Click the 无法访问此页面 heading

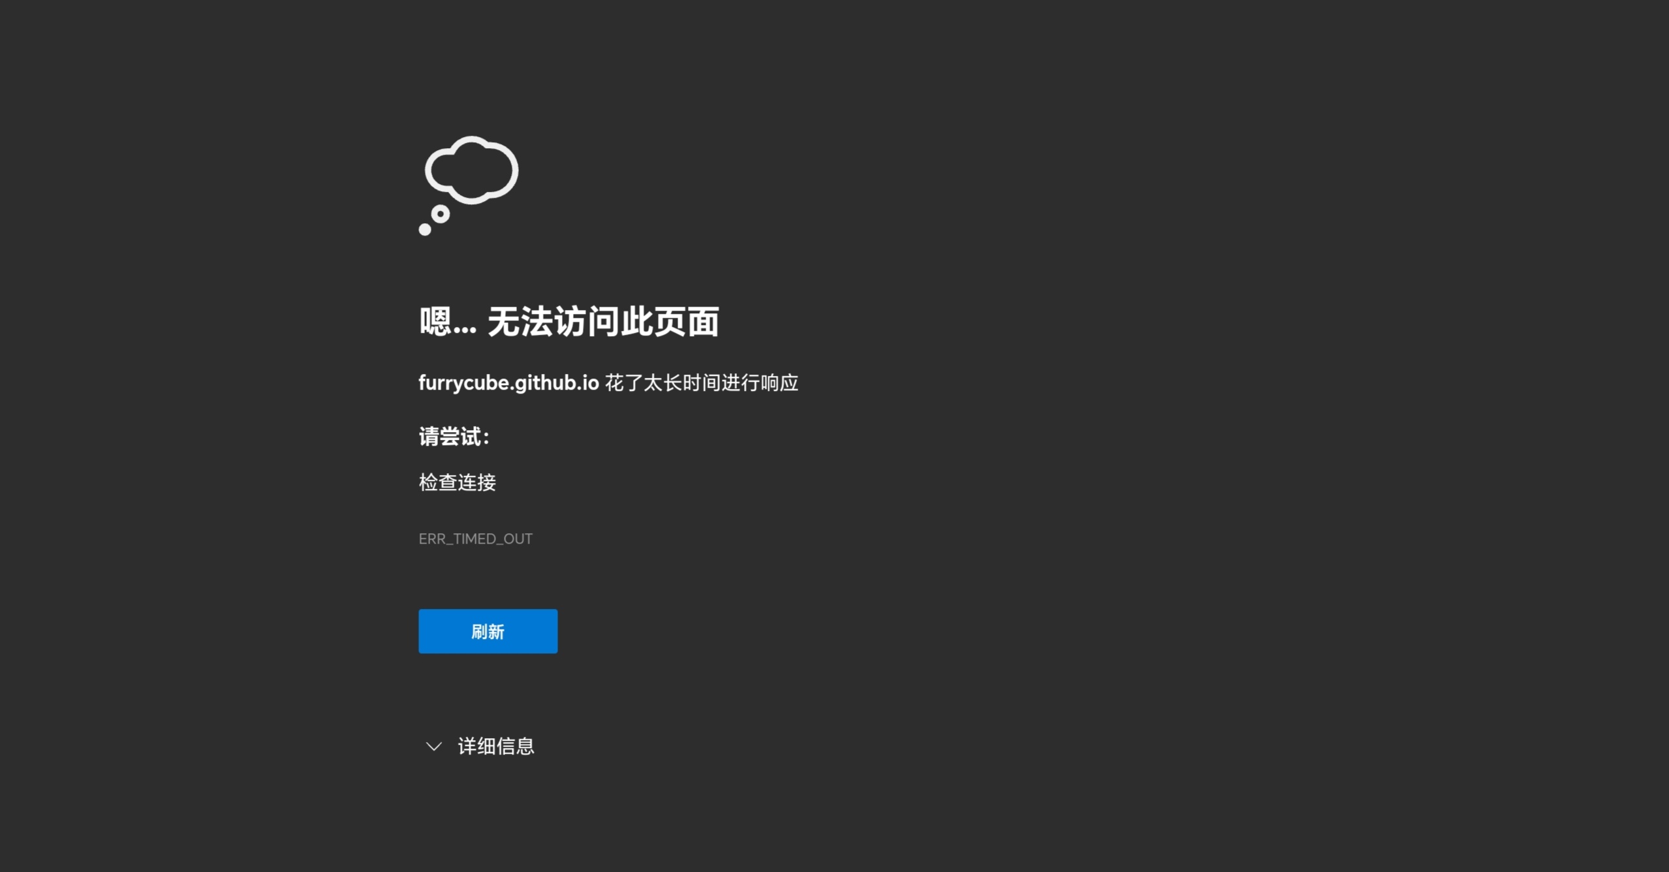(602, 322)
